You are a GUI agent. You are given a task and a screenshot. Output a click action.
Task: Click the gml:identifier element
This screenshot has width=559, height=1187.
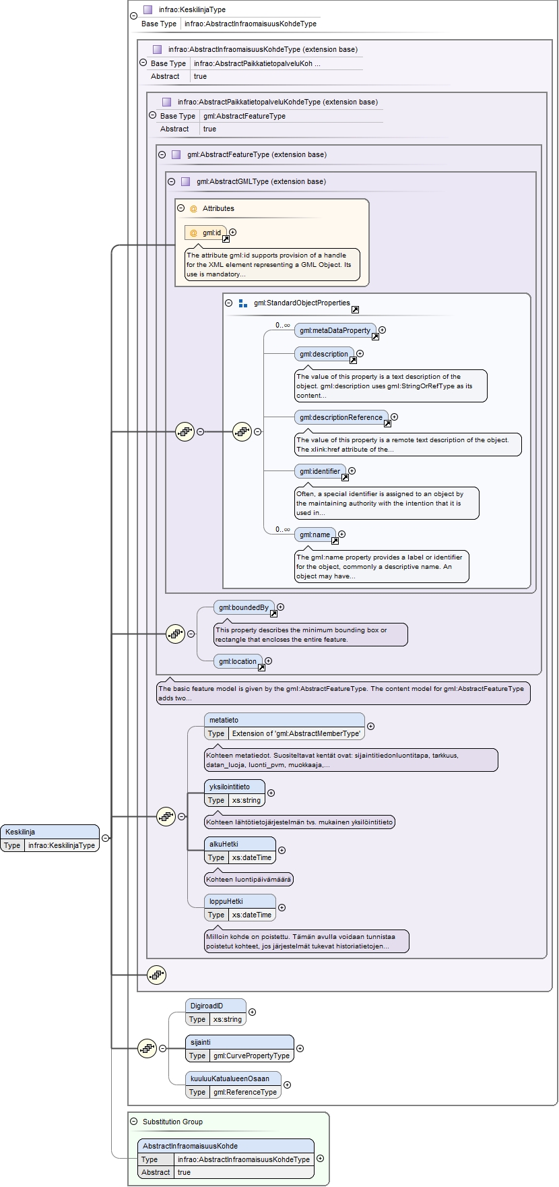tap(320, 471)
